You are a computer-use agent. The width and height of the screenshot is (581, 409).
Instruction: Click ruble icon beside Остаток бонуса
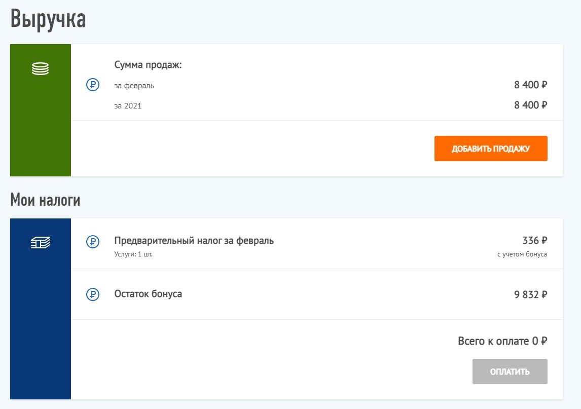point(93,294)
